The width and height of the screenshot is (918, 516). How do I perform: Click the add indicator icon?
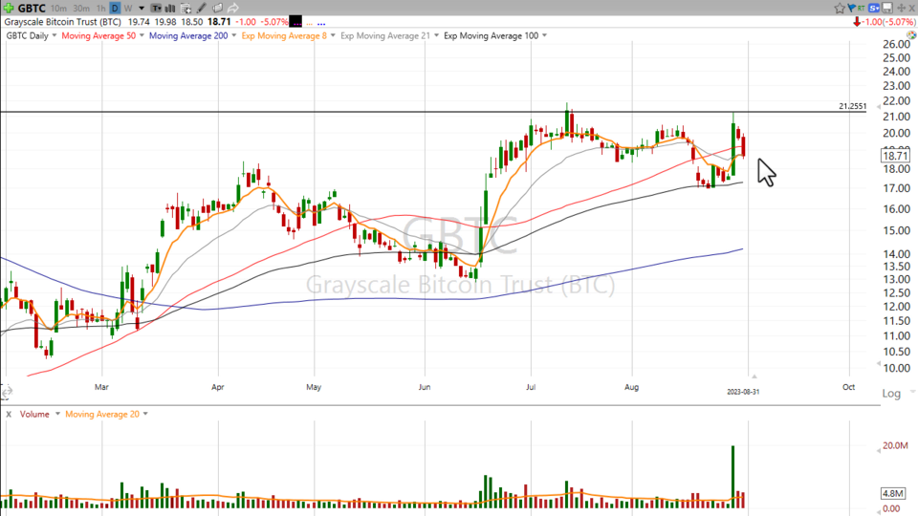pos(186,9)
